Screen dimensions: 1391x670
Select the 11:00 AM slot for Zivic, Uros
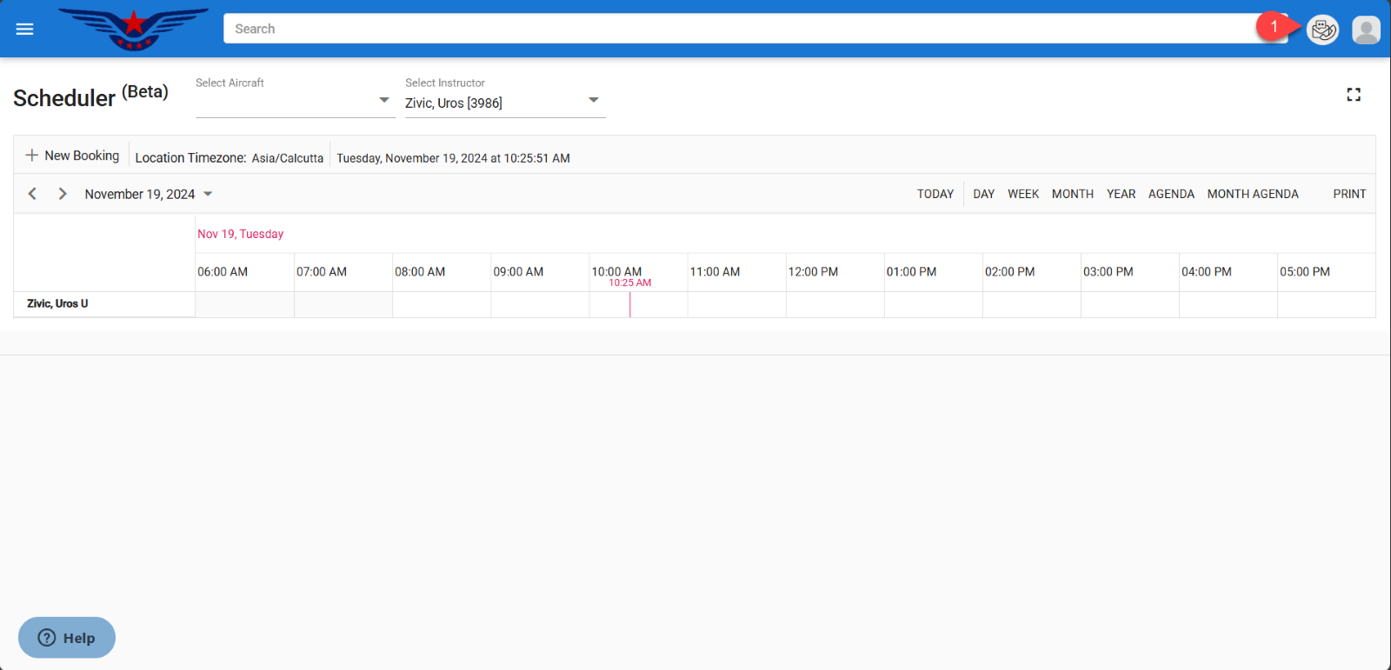736,304
